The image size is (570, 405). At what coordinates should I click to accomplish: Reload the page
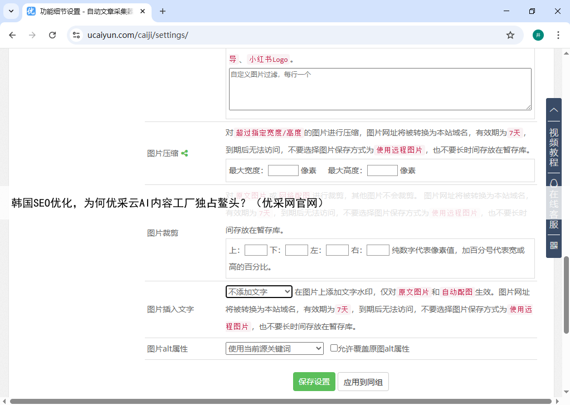52,35
